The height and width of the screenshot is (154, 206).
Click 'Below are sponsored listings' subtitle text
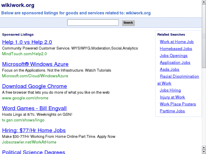tap(76, 13)
